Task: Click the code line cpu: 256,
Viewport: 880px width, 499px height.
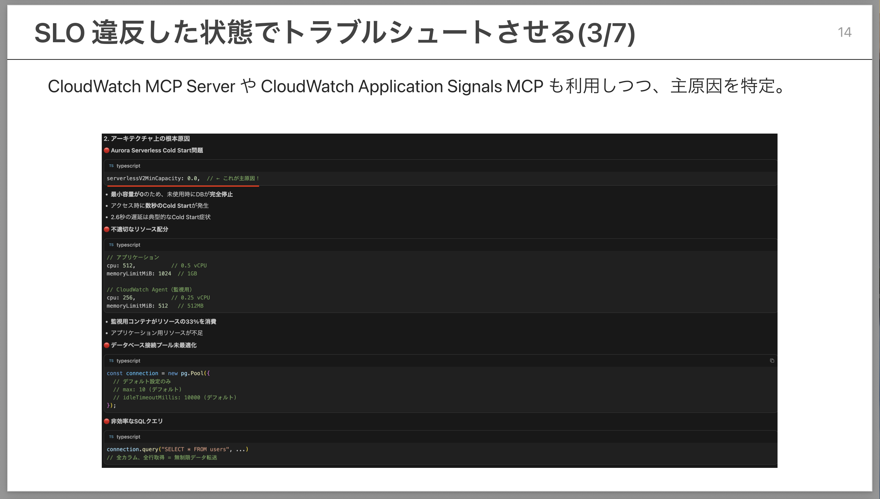Action: [121, 298]
